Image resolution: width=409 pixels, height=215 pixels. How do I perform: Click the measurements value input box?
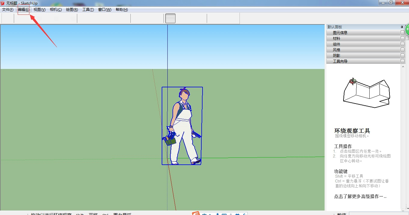coord(379,213)
